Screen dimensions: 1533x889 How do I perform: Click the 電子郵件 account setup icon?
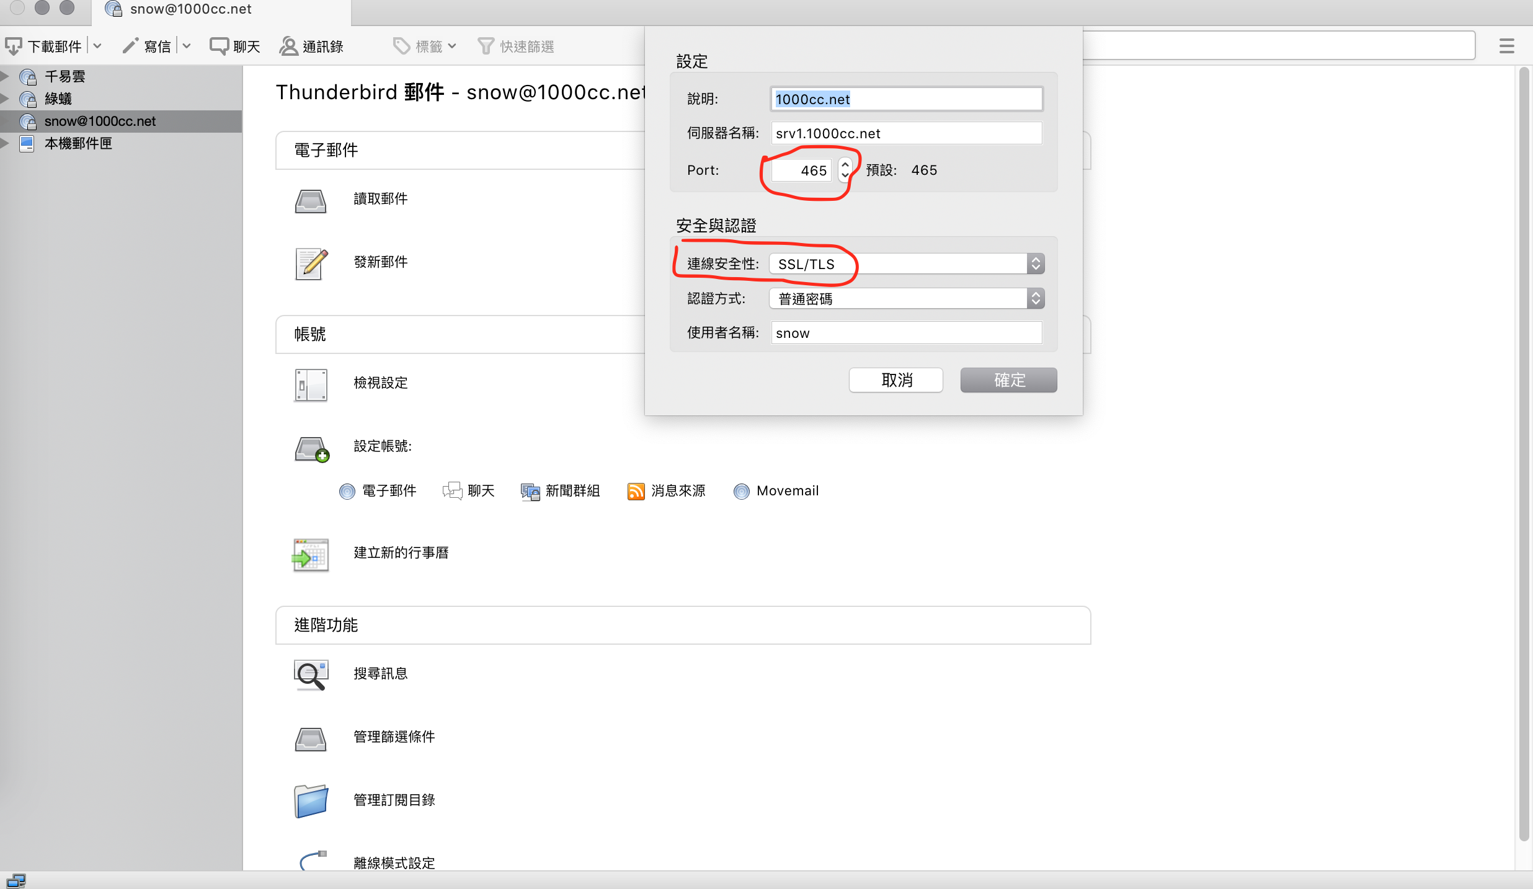click(x=347, y=491)
